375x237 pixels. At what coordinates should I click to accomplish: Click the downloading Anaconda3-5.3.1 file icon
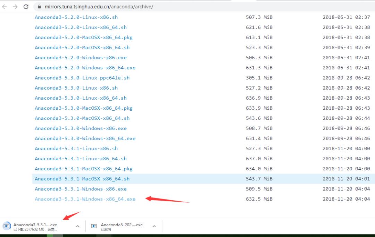[x=7, y=226]
